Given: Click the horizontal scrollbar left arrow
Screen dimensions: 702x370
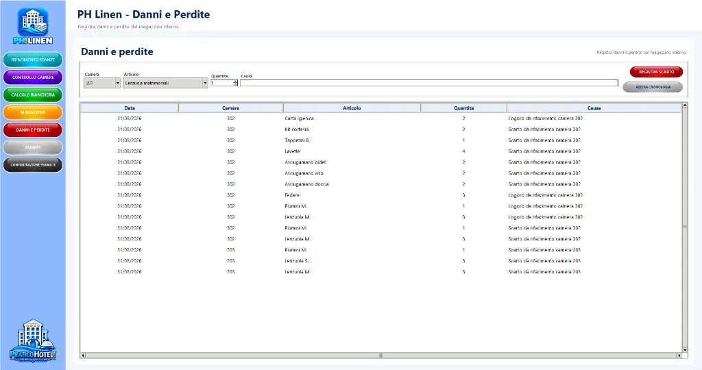Looking at the screenshot, I should (x=83, y=355).
